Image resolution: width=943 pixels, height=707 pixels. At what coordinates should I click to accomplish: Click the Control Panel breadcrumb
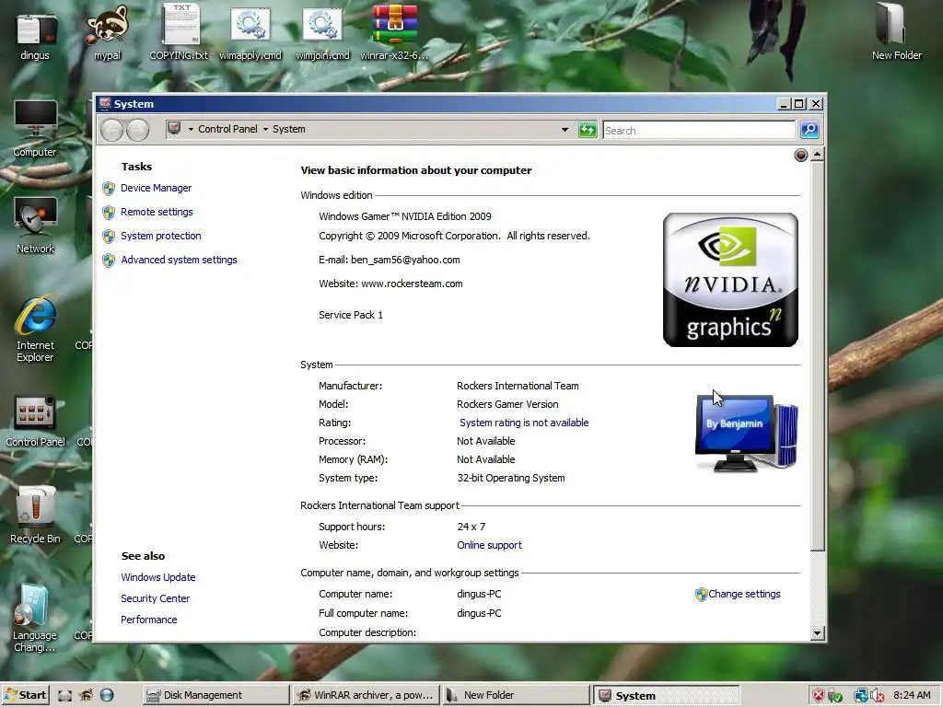pyautogui.click(x=227, y=129)
